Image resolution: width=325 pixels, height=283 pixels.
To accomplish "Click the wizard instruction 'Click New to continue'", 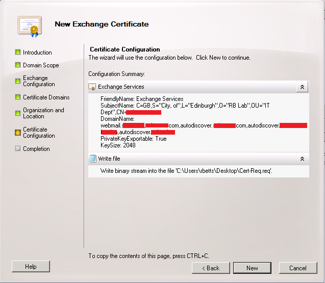I will pyautogui.click(x=223, y=58).
